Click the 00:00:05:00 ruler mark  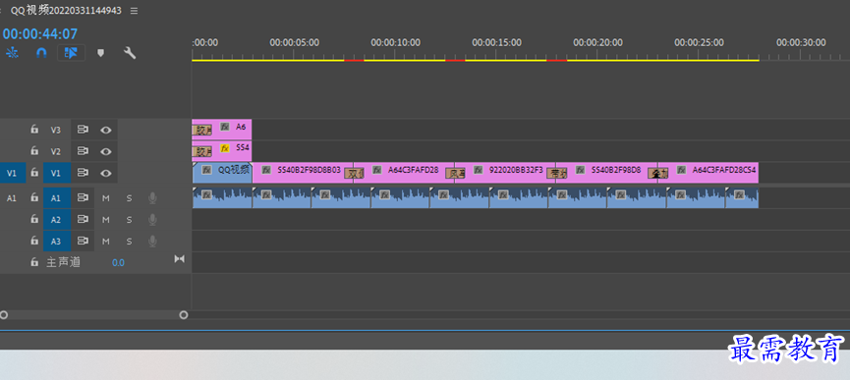click(x=295, y=42)
